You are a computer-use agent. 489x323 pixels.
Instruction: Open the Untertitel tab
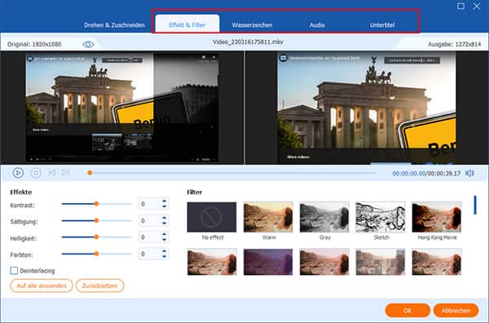coord(382,25)
